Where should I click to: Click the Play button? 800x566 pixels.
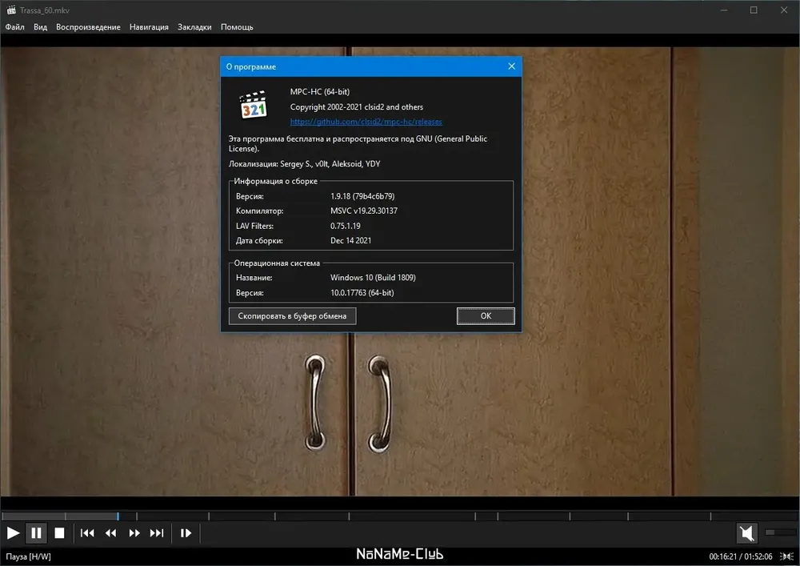point(13,533)
